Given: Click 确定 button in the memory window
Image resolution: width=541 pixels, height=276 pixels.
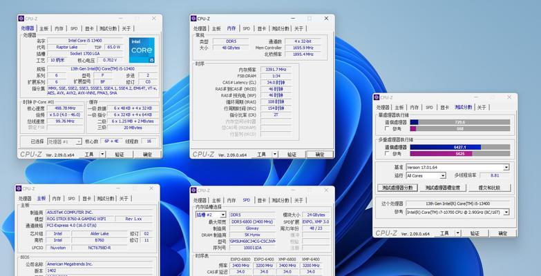Looking at the screenshot, I should click(320, 155).
